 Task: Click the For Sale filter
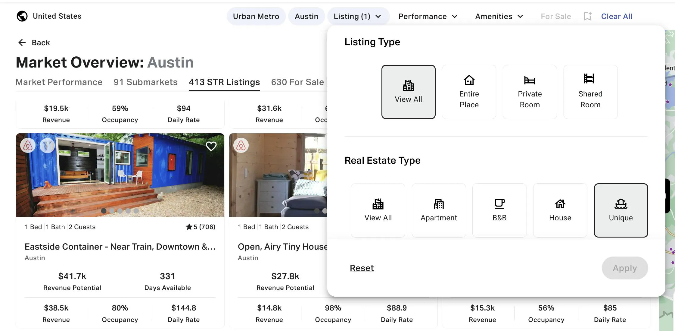click(556, 16)
